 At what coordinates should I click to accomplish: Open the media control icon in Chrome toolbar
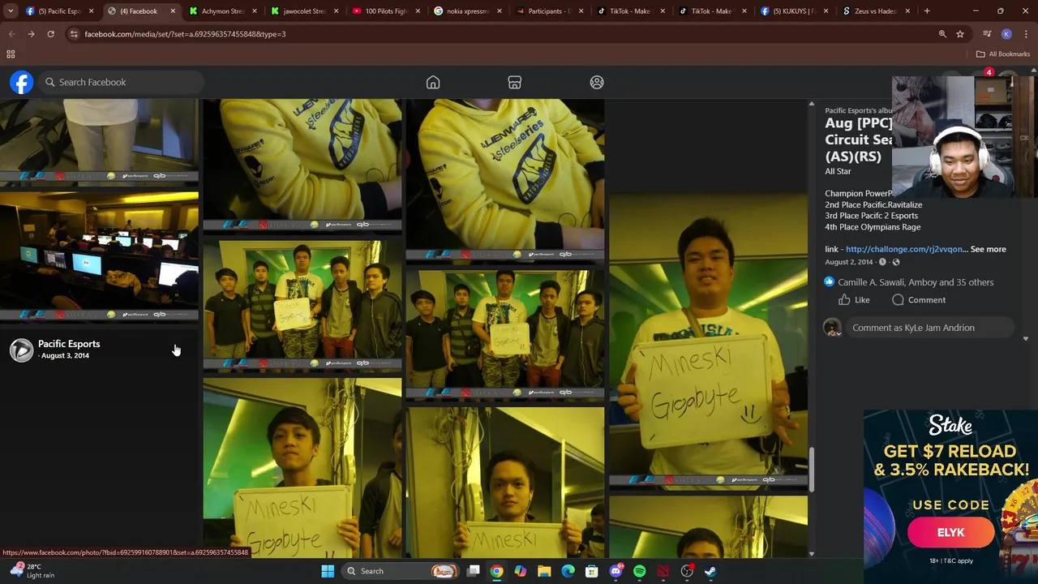tap(987, 34)
